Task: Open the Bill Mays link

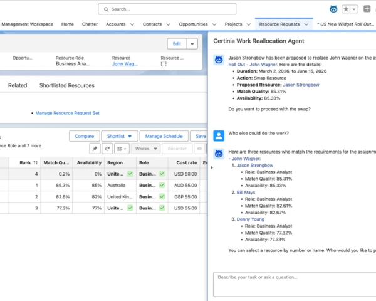Action: pos(246,193)
